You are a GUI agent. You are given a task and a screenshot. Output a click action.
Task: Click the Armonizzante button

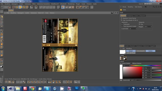140,51
